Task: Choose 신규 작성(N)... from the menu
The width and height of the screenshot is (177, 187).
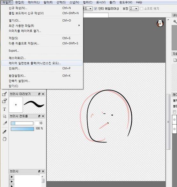Action: click(42, 8)
